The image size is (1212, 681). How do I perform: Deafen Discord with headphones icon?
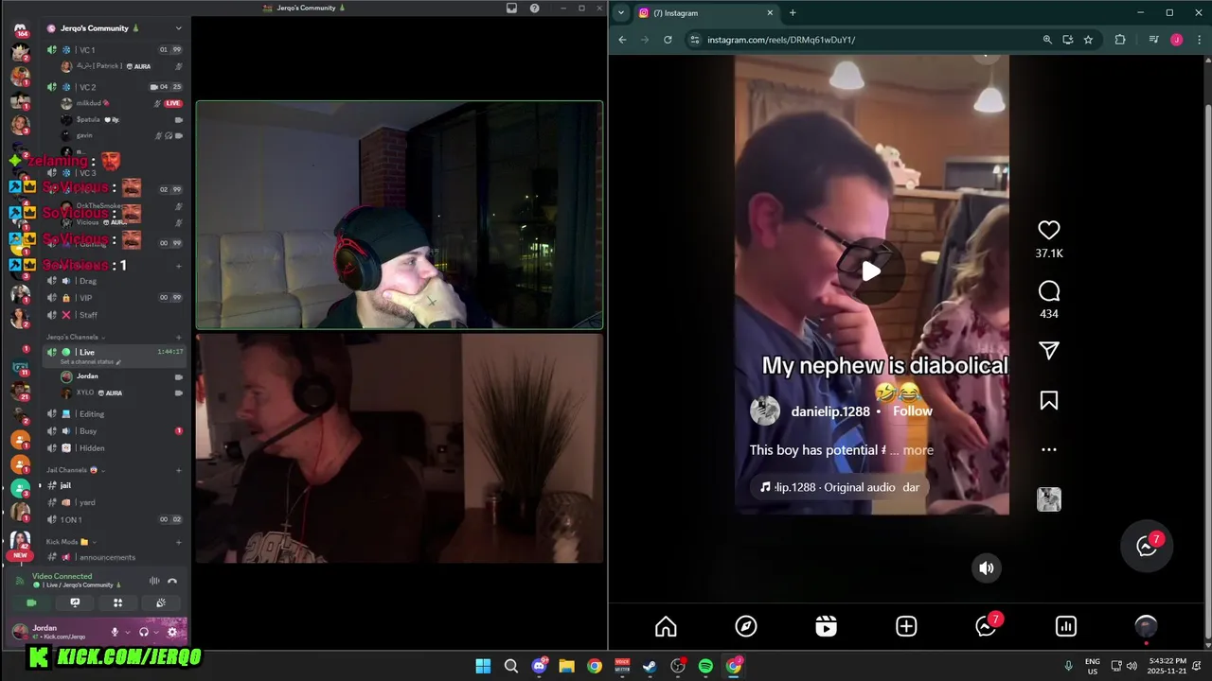coord(144,632)
